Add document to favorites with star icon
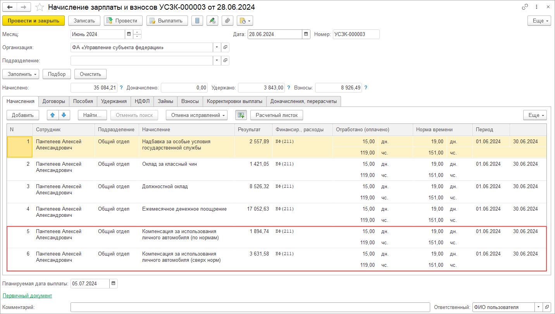Screen dimensions: 555x314 (40, 7)
